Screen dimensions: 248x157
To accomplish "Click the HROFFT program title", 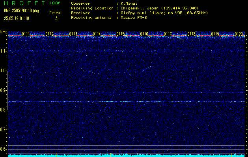I will click(24, 3).
